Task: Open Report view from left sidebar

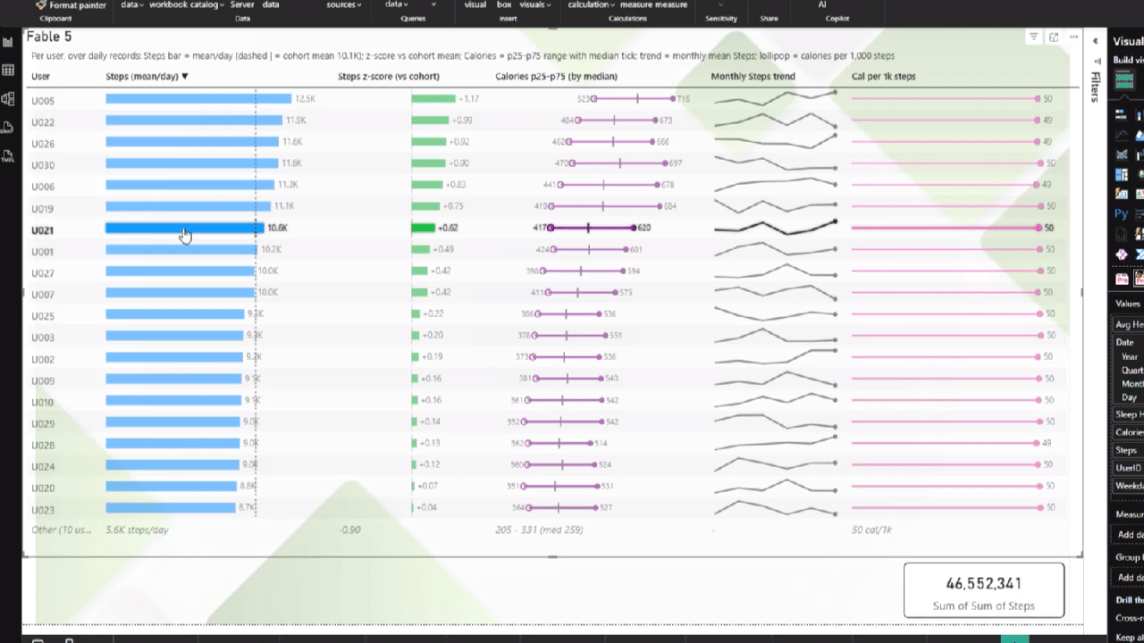Action: 8,42
